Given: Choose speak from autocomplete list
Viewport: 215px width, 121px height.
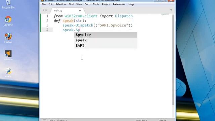Looking at the screenshot, I should pos(106,40).
